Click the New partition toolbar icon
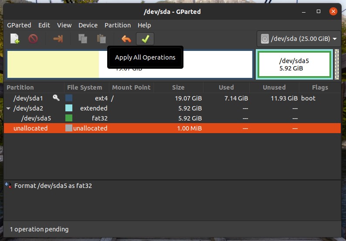The width and height of the screenshot is (346, 241). 15,39
